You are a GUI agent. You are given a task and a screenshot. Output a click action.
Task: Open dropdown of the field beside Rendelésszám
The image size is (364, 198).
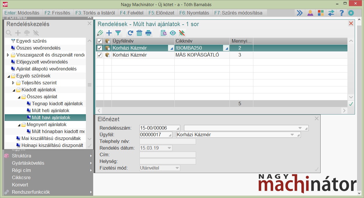pos(300,128)
